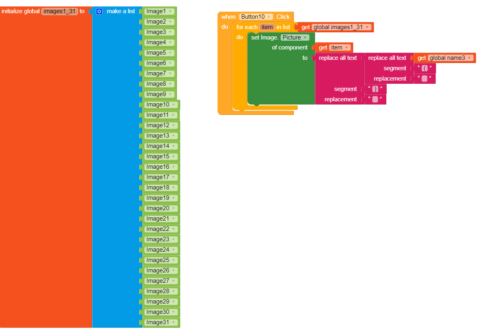Select the for each item in list block
This screenshot has height=333, width=485.
point(246,27)
